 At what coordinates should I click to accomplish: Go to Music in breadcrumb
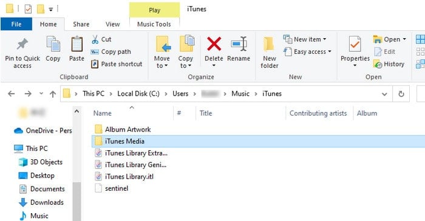tap(240, 94)
